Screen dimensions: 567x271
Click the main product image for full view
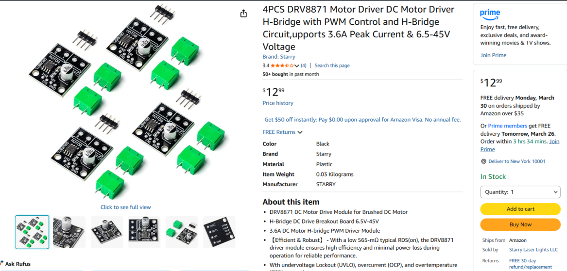click(126, 103)
